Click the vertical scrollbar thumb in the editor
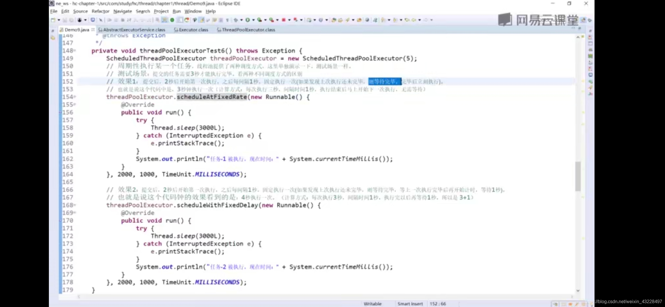This screenshot has width=665, height=307. pos(578,176)
